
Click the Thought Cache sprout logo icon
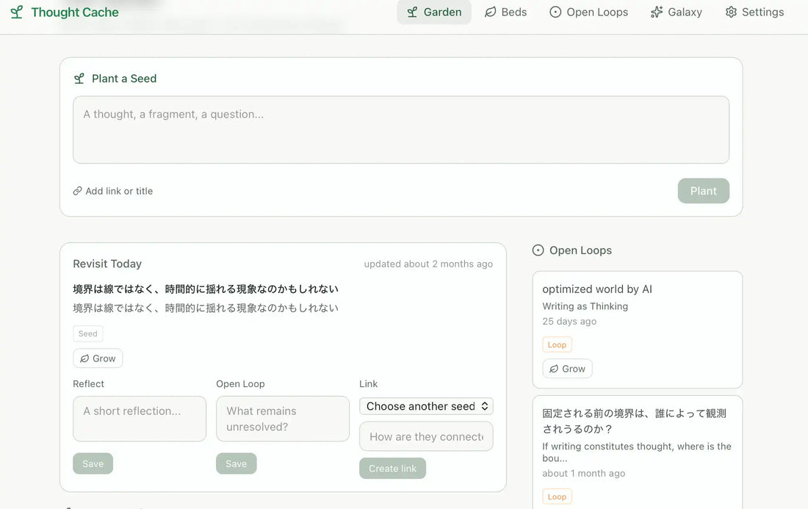pos(16,12)
